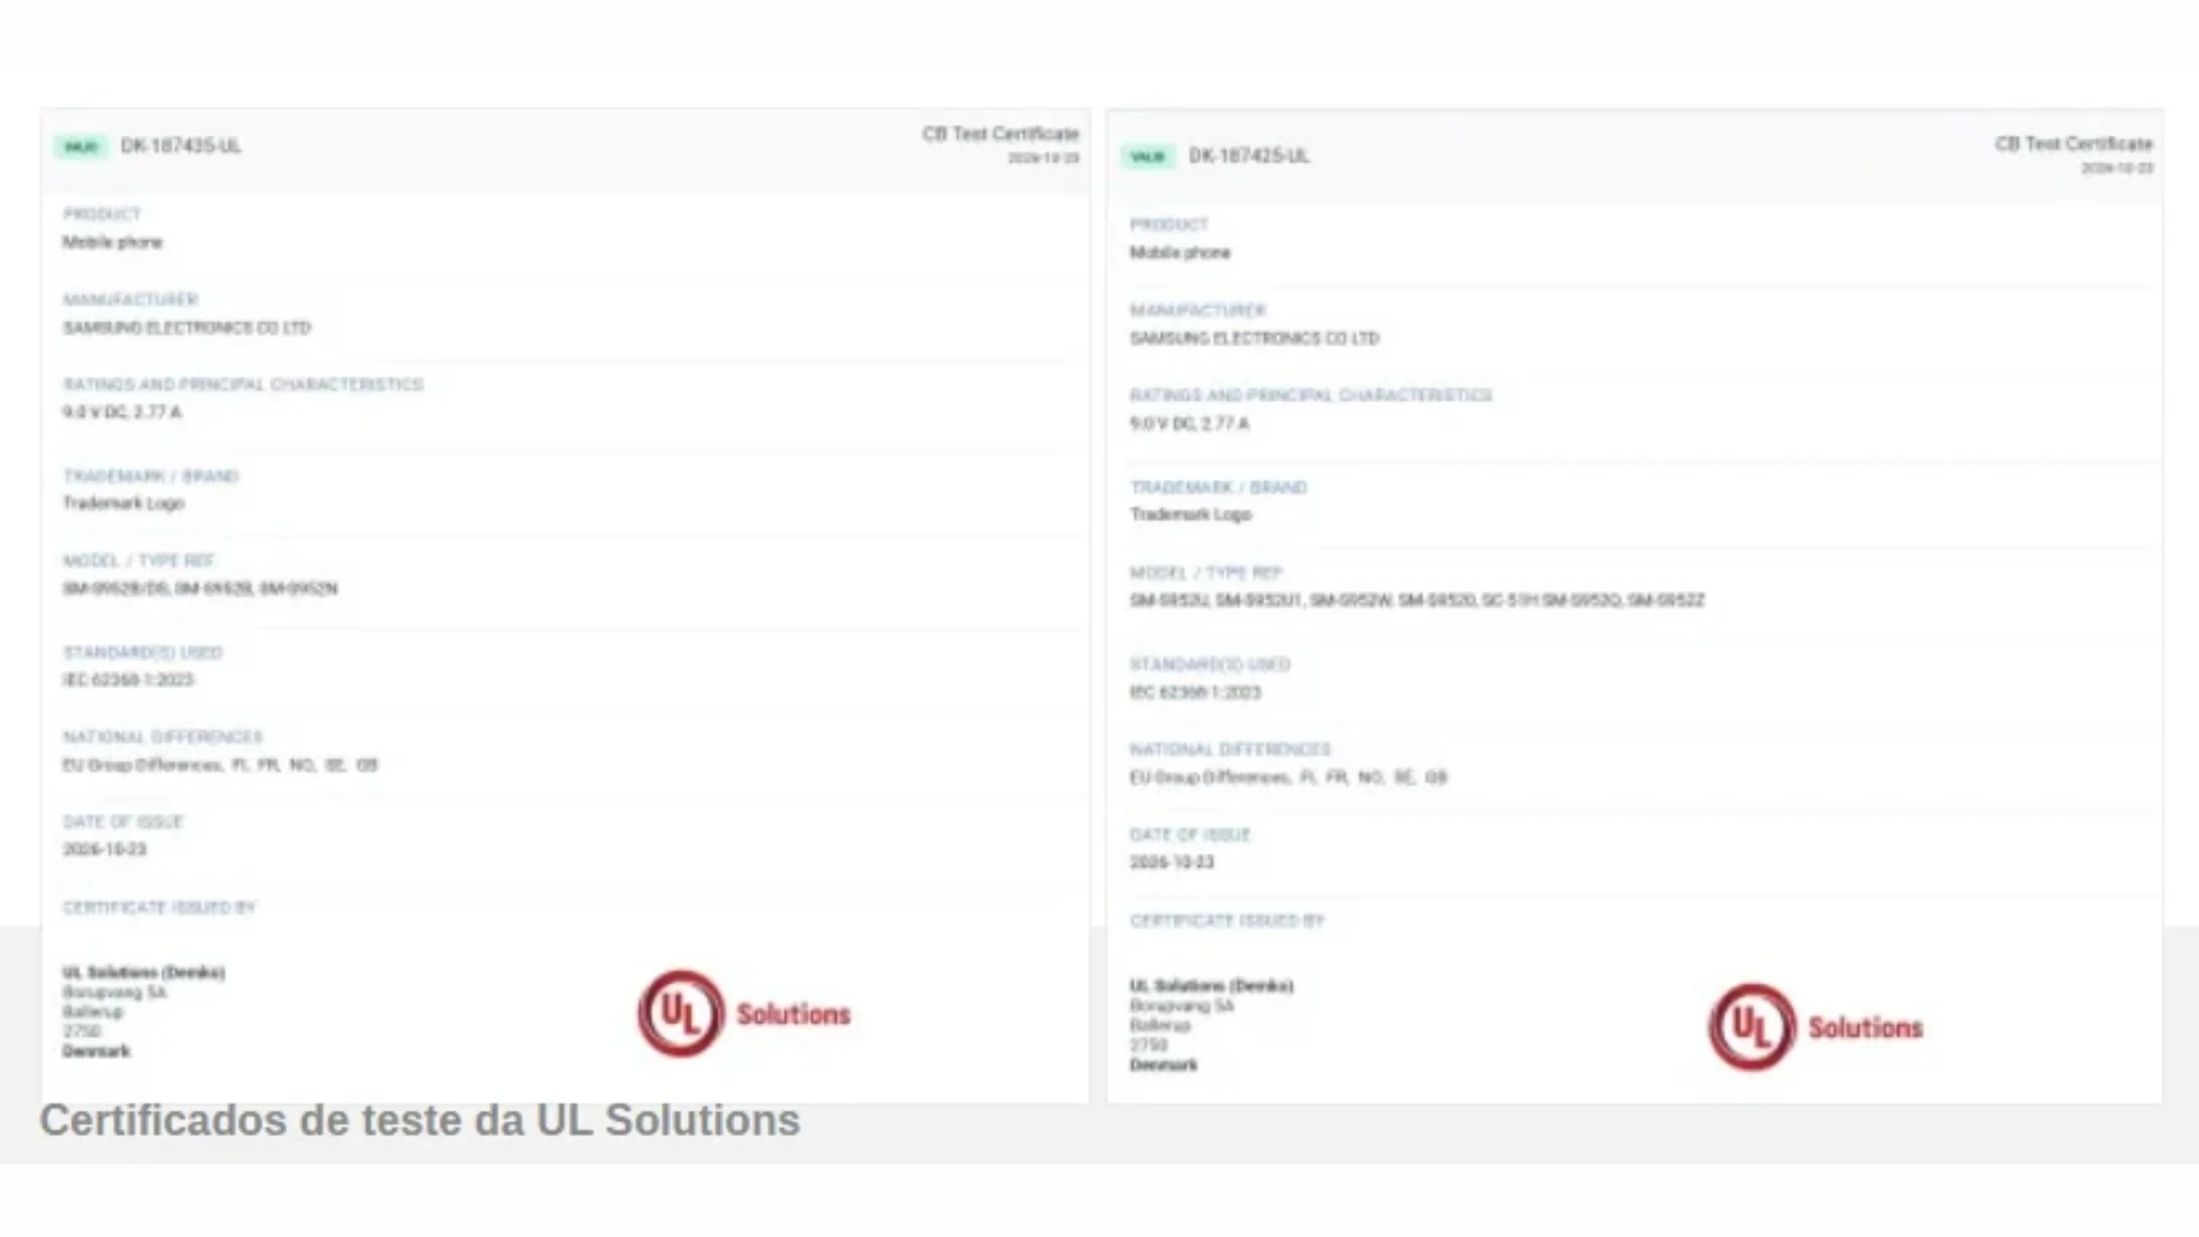Viewport: 2199px width, 1237px height.
Task: Click the left card's model list starting SM-S952B/DS
Action: point(200,589)
